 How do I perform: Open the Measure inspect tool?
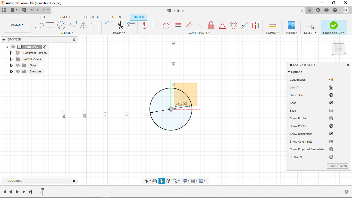point(273,25)
